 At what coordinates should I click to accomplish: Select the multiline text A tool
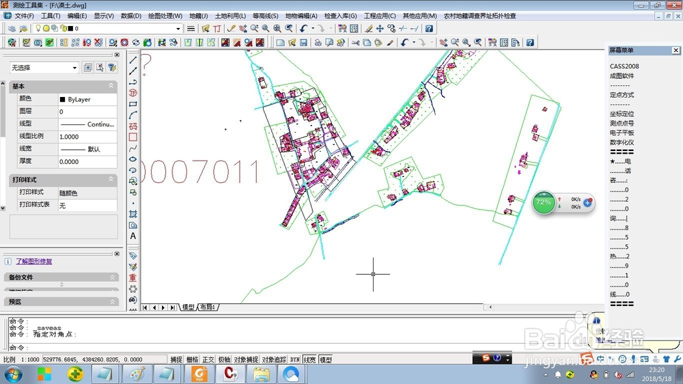(133, 236)
